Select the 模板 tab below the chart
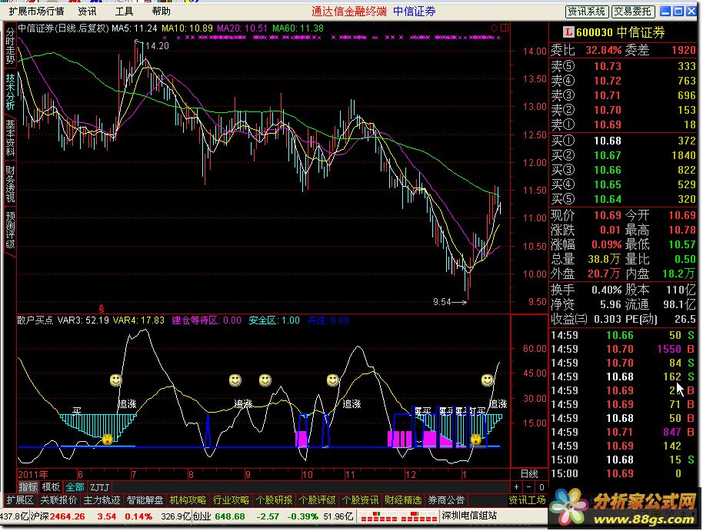 pos(51,486)
